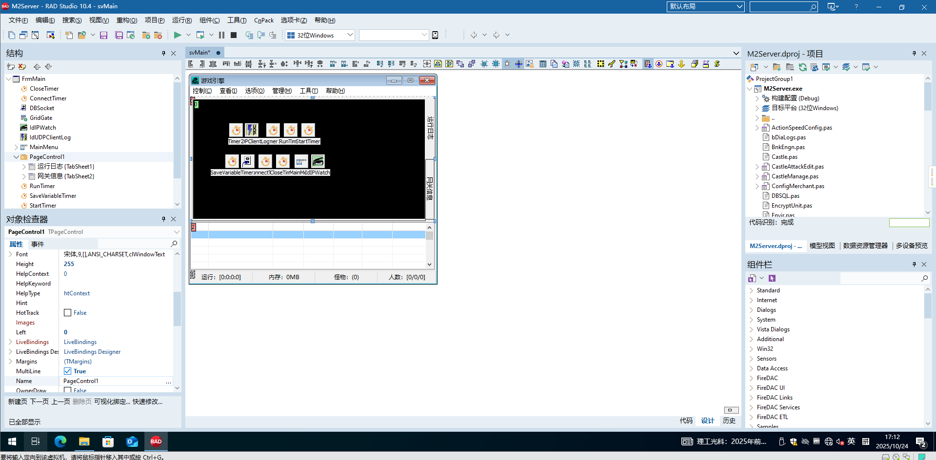Screen dimensions: 936x460
Task: Switch to 代码 view at editor bottom
Action: coord(686,421)
